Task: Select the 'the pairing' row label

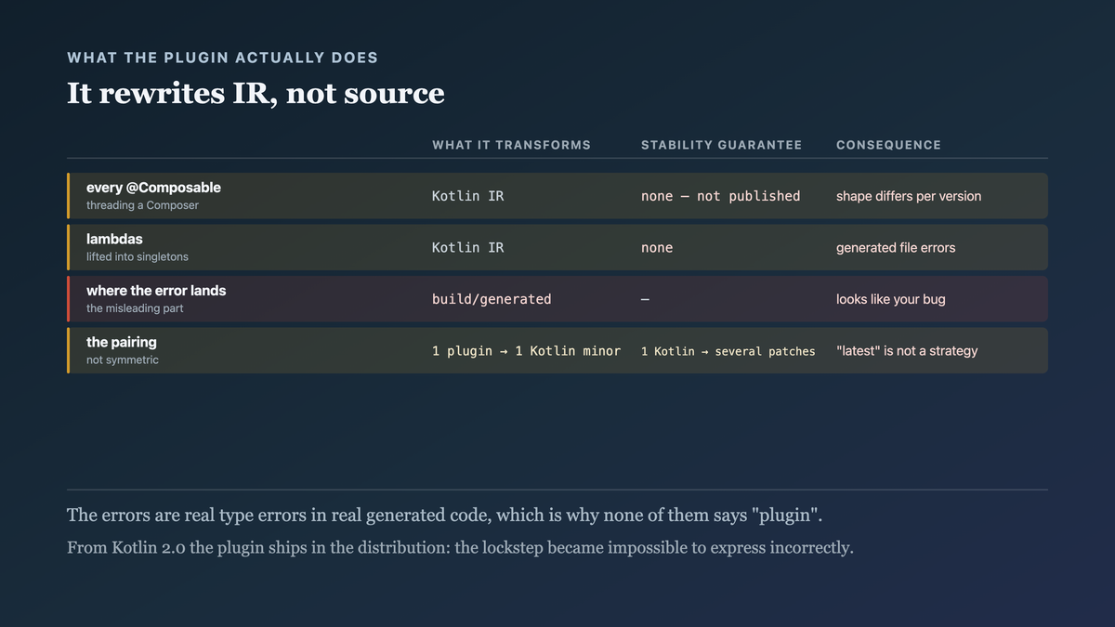Action: click(x=122, y=342)
